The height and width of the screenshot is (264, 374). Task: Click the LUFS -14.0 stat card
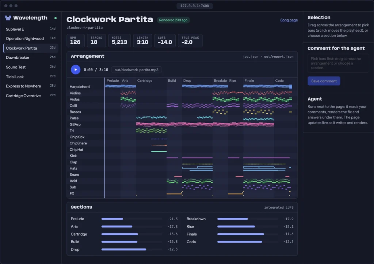tap(165, 40)
